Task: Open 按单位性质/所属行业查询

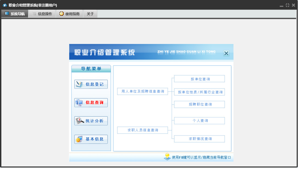Action: 199,92
